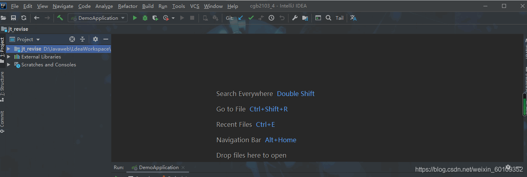Click the Profiler run icon
Screen dimensions: 527x177
[166, 18]
